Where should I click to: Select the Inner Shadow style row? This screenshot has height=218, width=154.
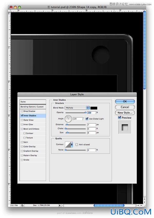[x=33, y=115]
